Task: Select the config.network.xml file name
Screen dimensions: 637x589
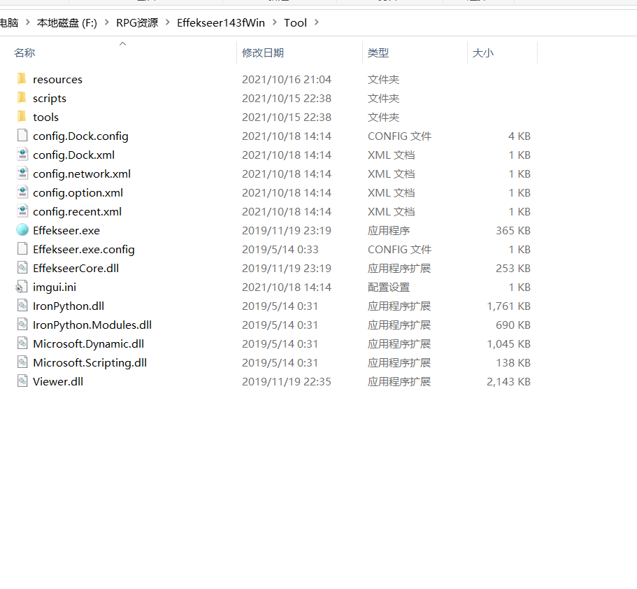Action: (82, 174)
